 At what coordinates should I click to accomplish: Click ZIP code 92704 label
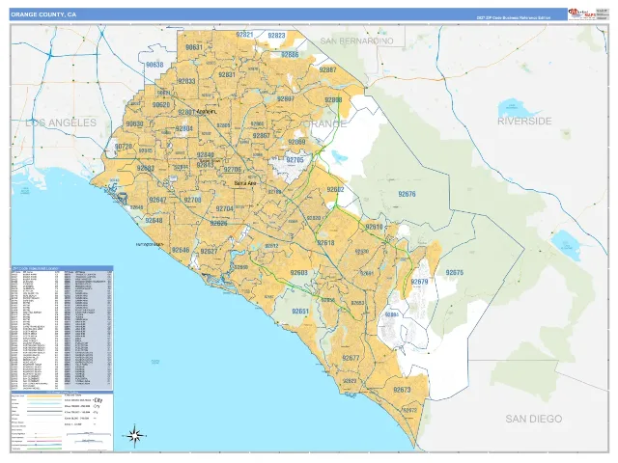click(225, 209)
